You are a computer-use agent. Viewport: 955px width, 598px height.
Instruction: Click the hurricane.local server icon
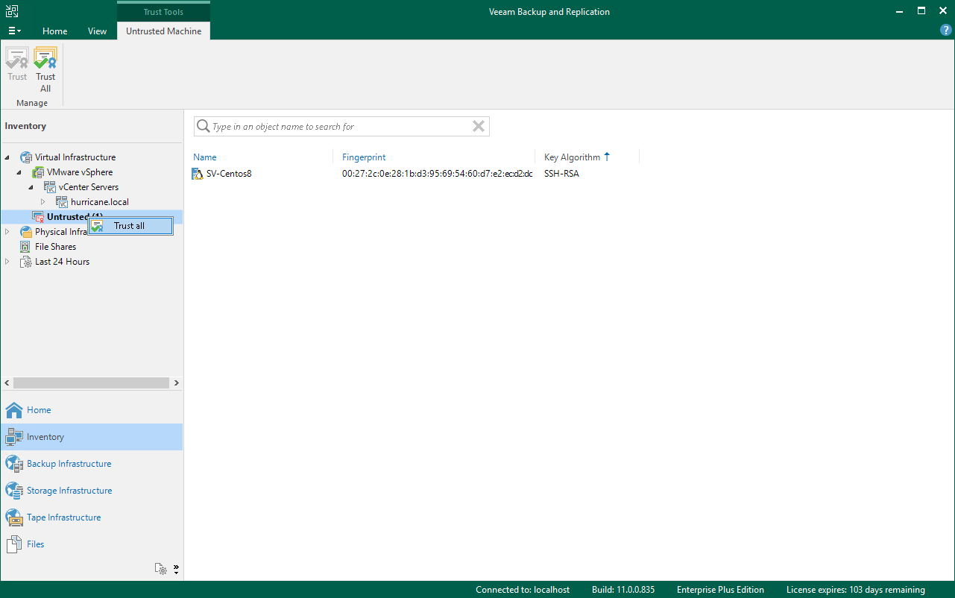pyautogui.click(x=62, y=202)
